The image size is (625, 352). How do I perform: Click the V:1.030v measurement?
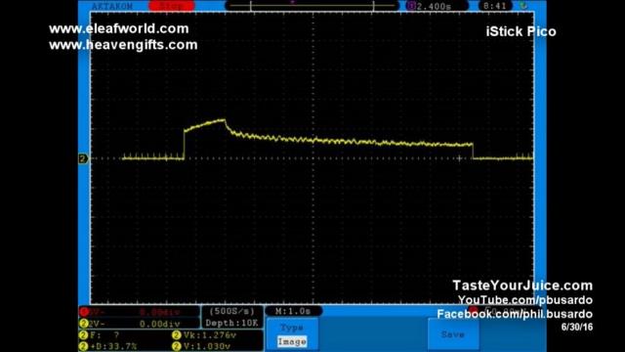tap(201, 346)
